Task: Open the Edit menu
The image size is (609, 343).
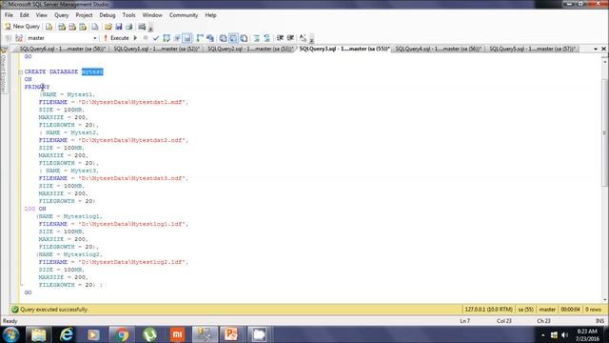Action: [24, 15]
